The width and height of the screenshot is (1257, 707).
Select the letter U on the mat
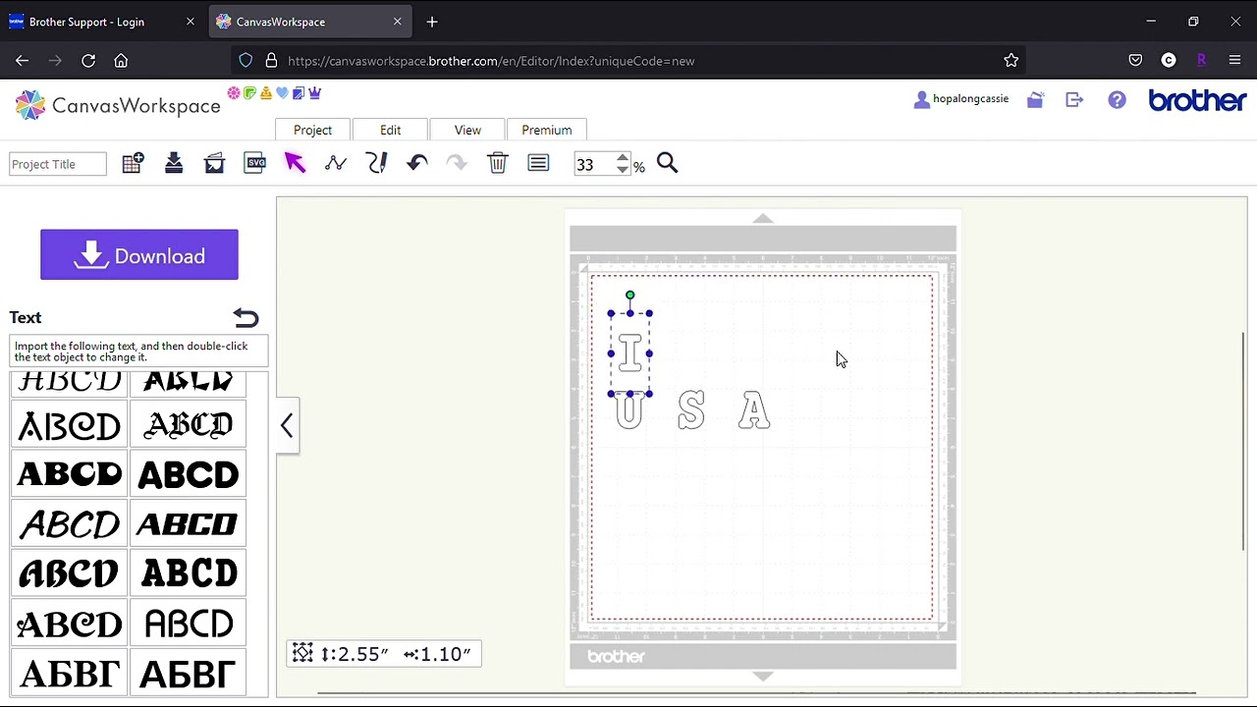coord(628,410)
